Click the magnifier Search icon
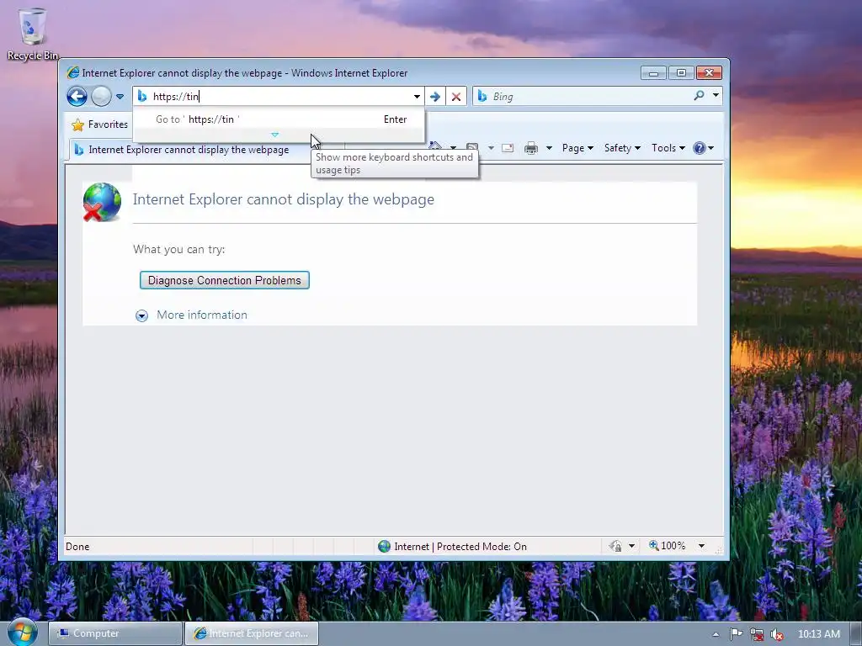862x646 pixels. [x=699, y=96]
